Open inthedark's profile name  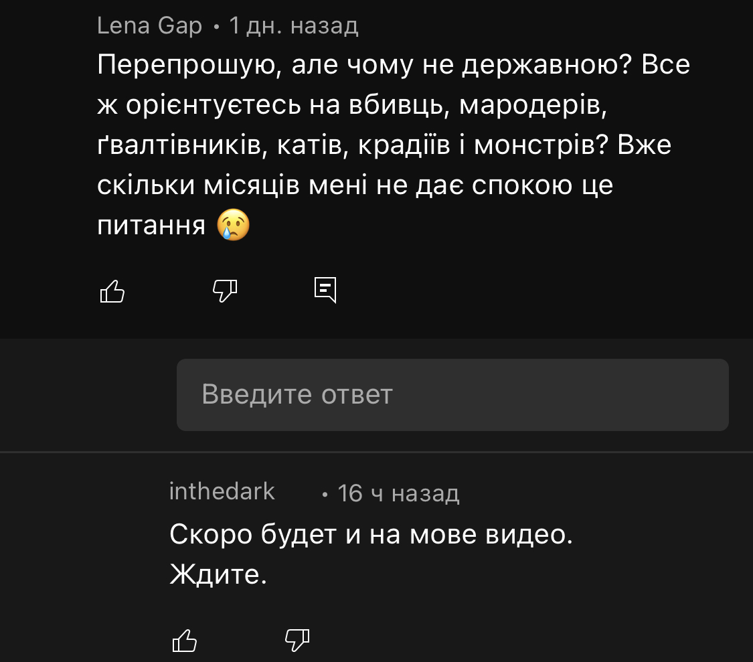coord(222,491)
